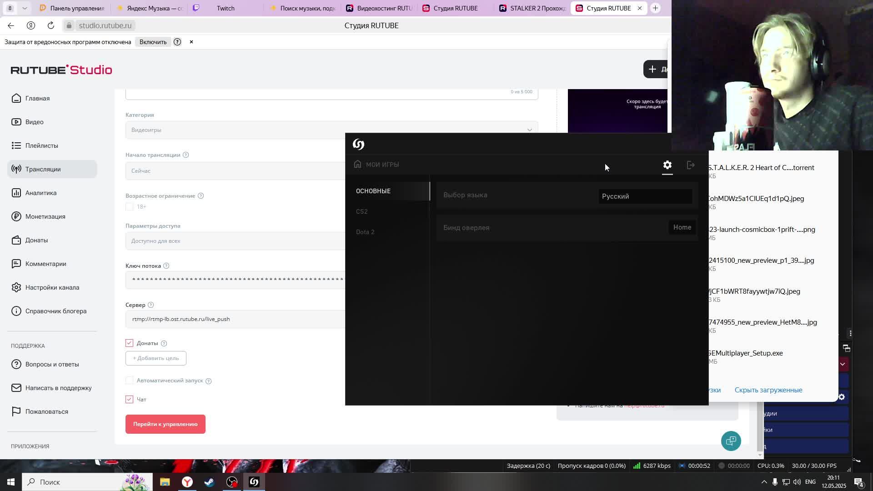The height and width of the screenshot is (491, 873).
Task: Open OBS Studio from the taskbar
Action: (232, 482)
